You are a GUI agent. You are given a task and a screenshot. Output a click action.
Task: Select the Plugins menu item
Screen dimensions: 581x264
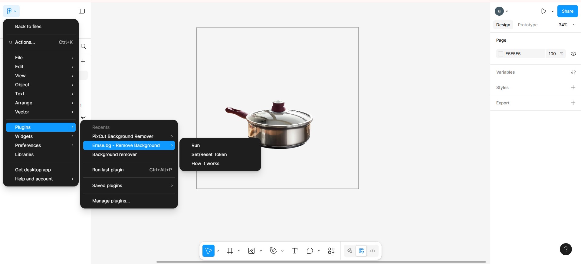pos(41,127)
